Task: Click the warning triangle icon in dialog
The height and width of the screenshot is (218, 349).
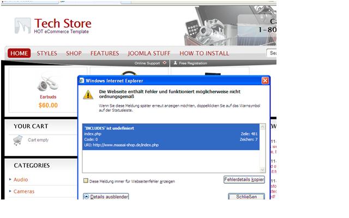Action: pos(88,94)
